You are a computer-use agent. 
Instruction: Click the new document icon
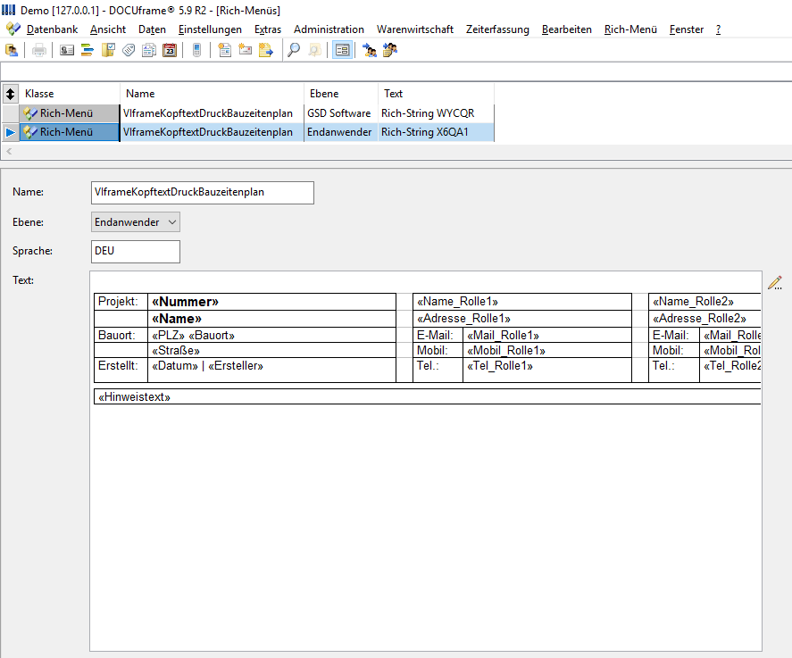(224, 50)
